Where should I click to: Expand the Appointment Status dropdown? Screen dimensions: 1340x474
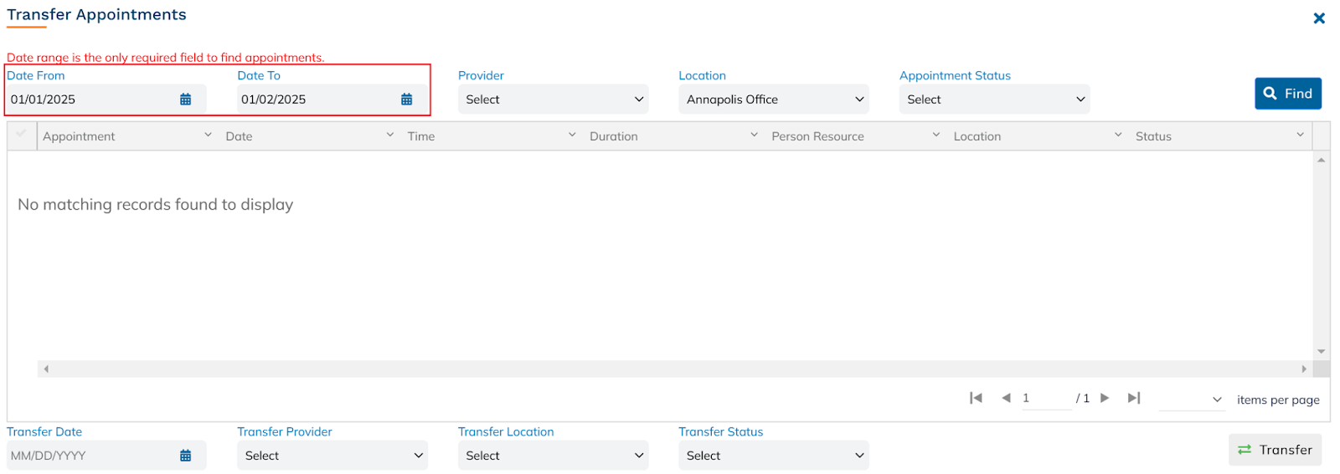[x=994, y=99]
